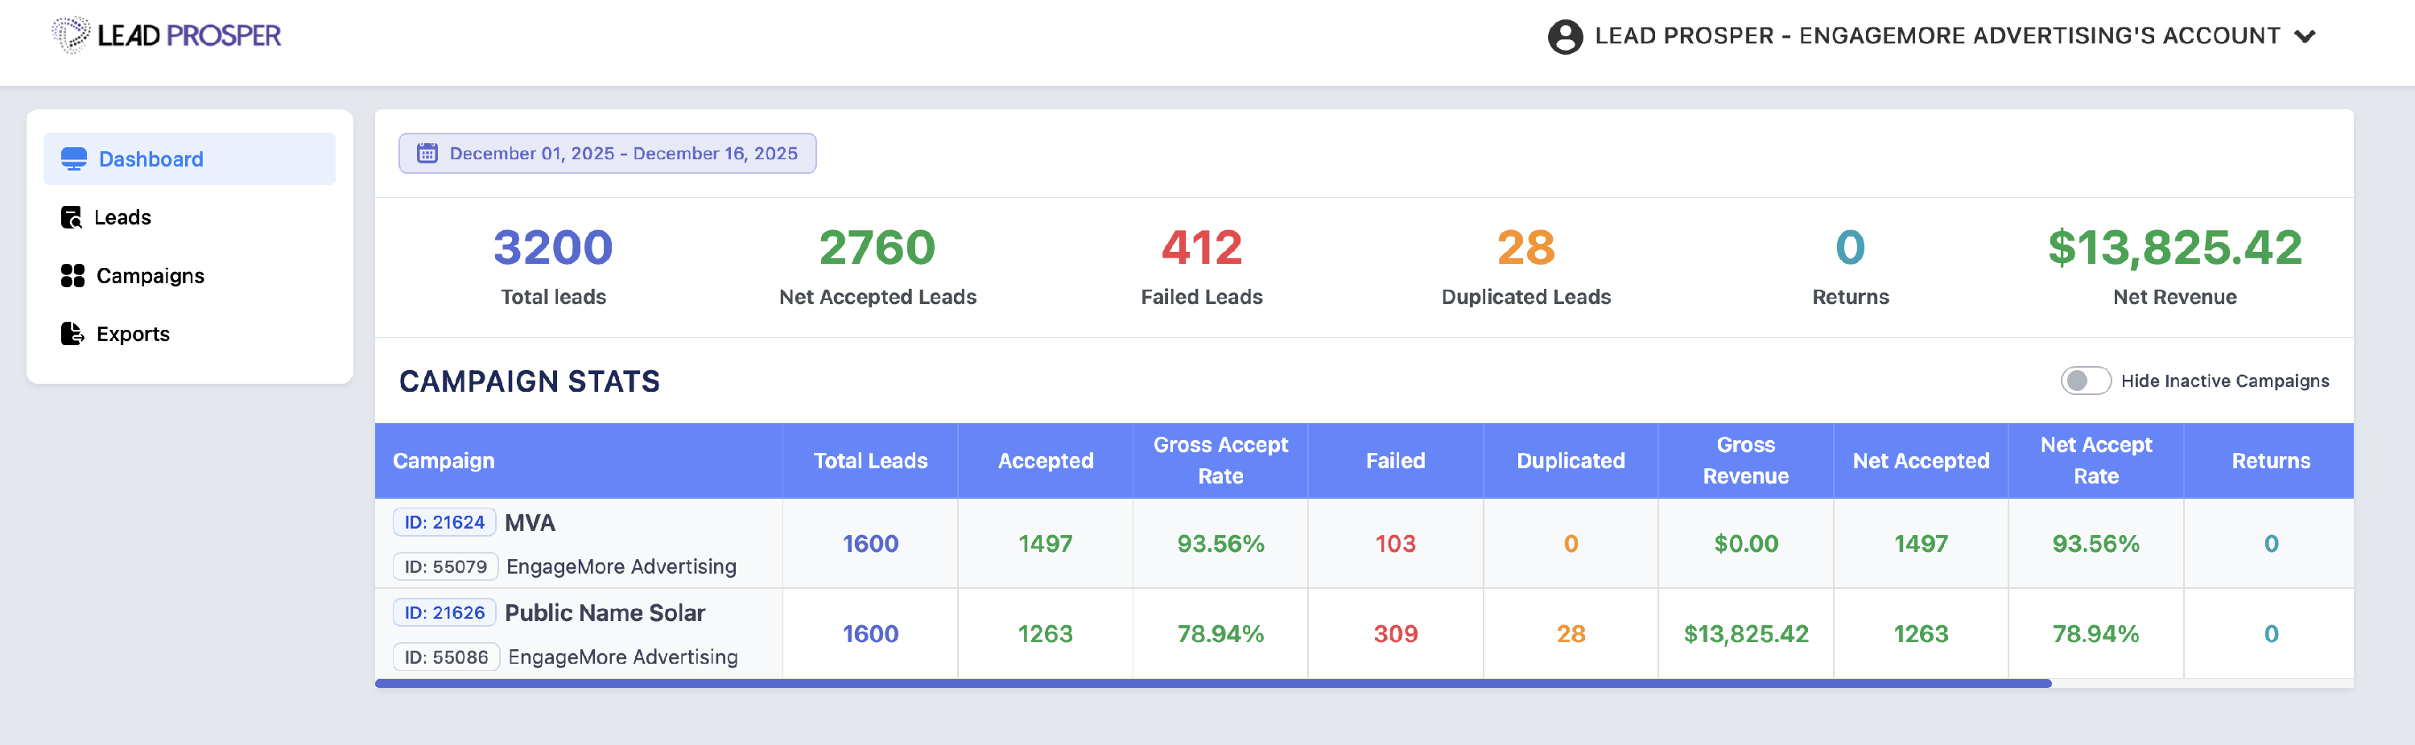
Task: Click Public Name Solar gross revenue $13,825.42
Action: click(x=1745, y=633)
